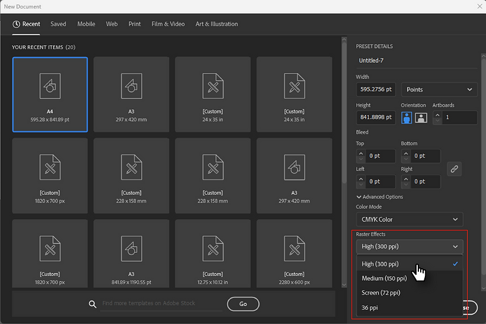Image resolution: width=486 pixels, height=324 pixels.
Task: Click the Width field showing 595.2756 pt
Action: [x=376, y=89]
